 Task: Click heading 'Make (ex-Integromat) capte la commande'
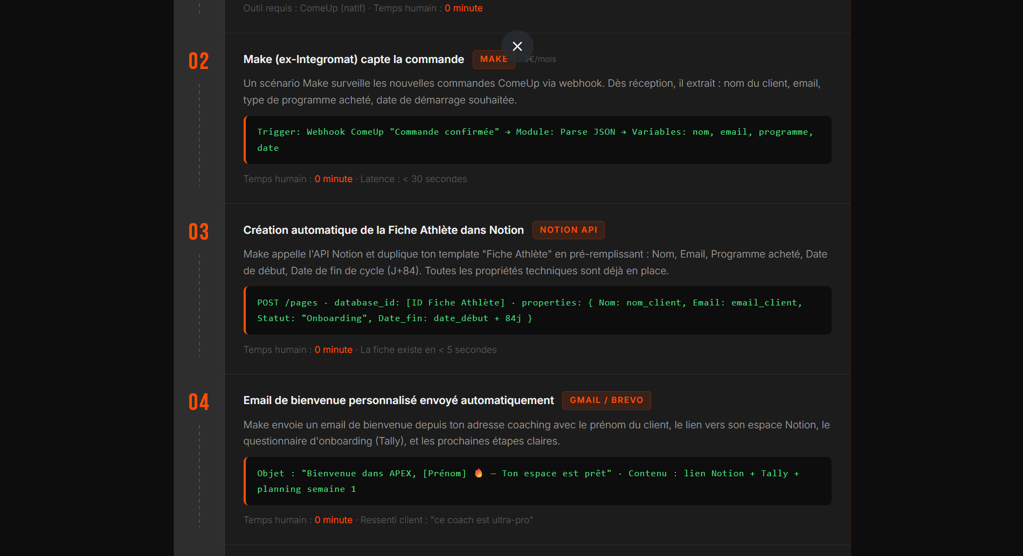353,59
